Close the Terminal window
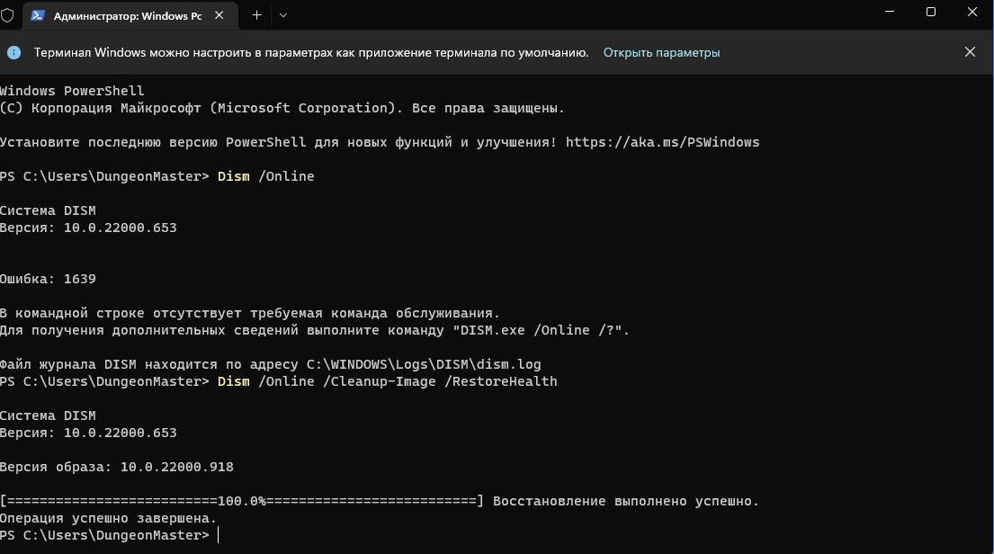This screenshot has height=554, width=994. coord(972,12)
